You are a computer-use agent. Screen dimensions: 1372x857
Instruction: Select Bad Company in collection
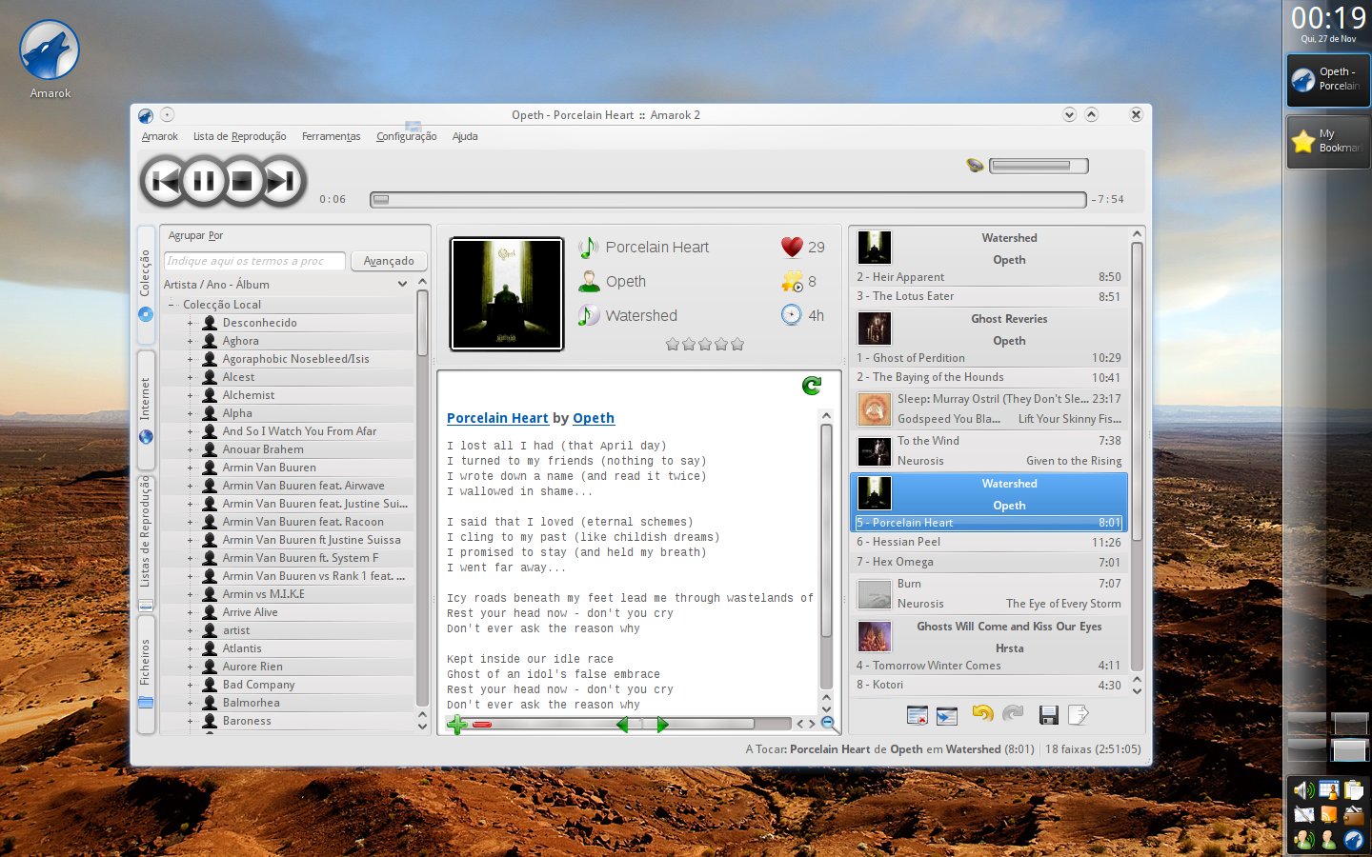[x=258, y=685]
